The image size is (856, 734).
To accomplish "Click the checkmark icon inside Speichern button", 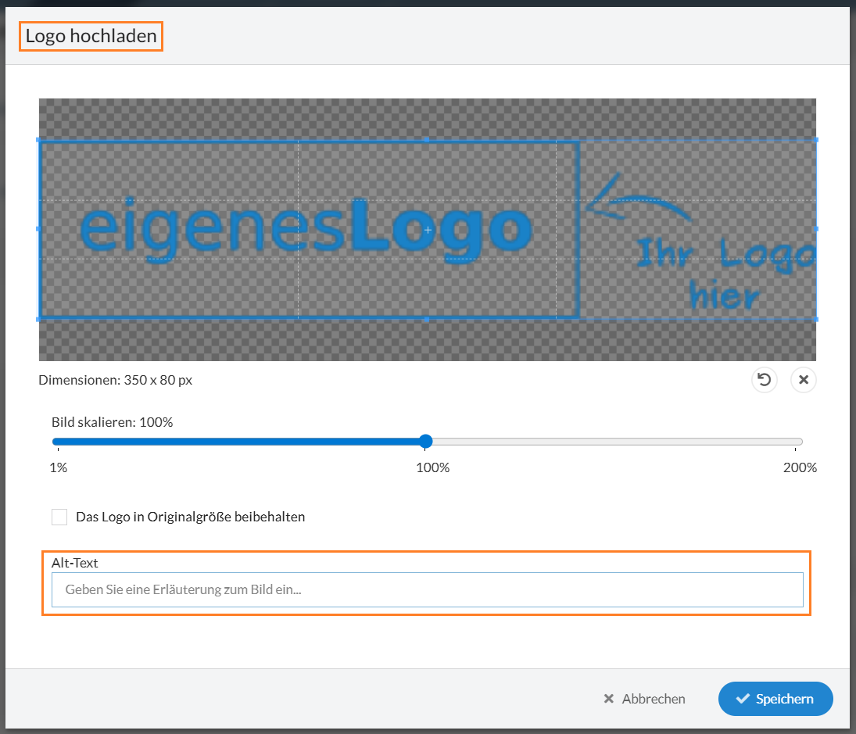I will point(744,699).
